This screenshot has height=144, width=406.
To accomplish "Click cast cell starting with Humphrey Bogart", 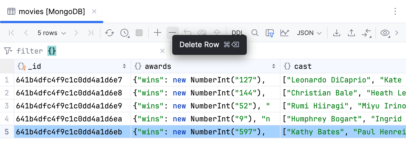I will [343, 119].
